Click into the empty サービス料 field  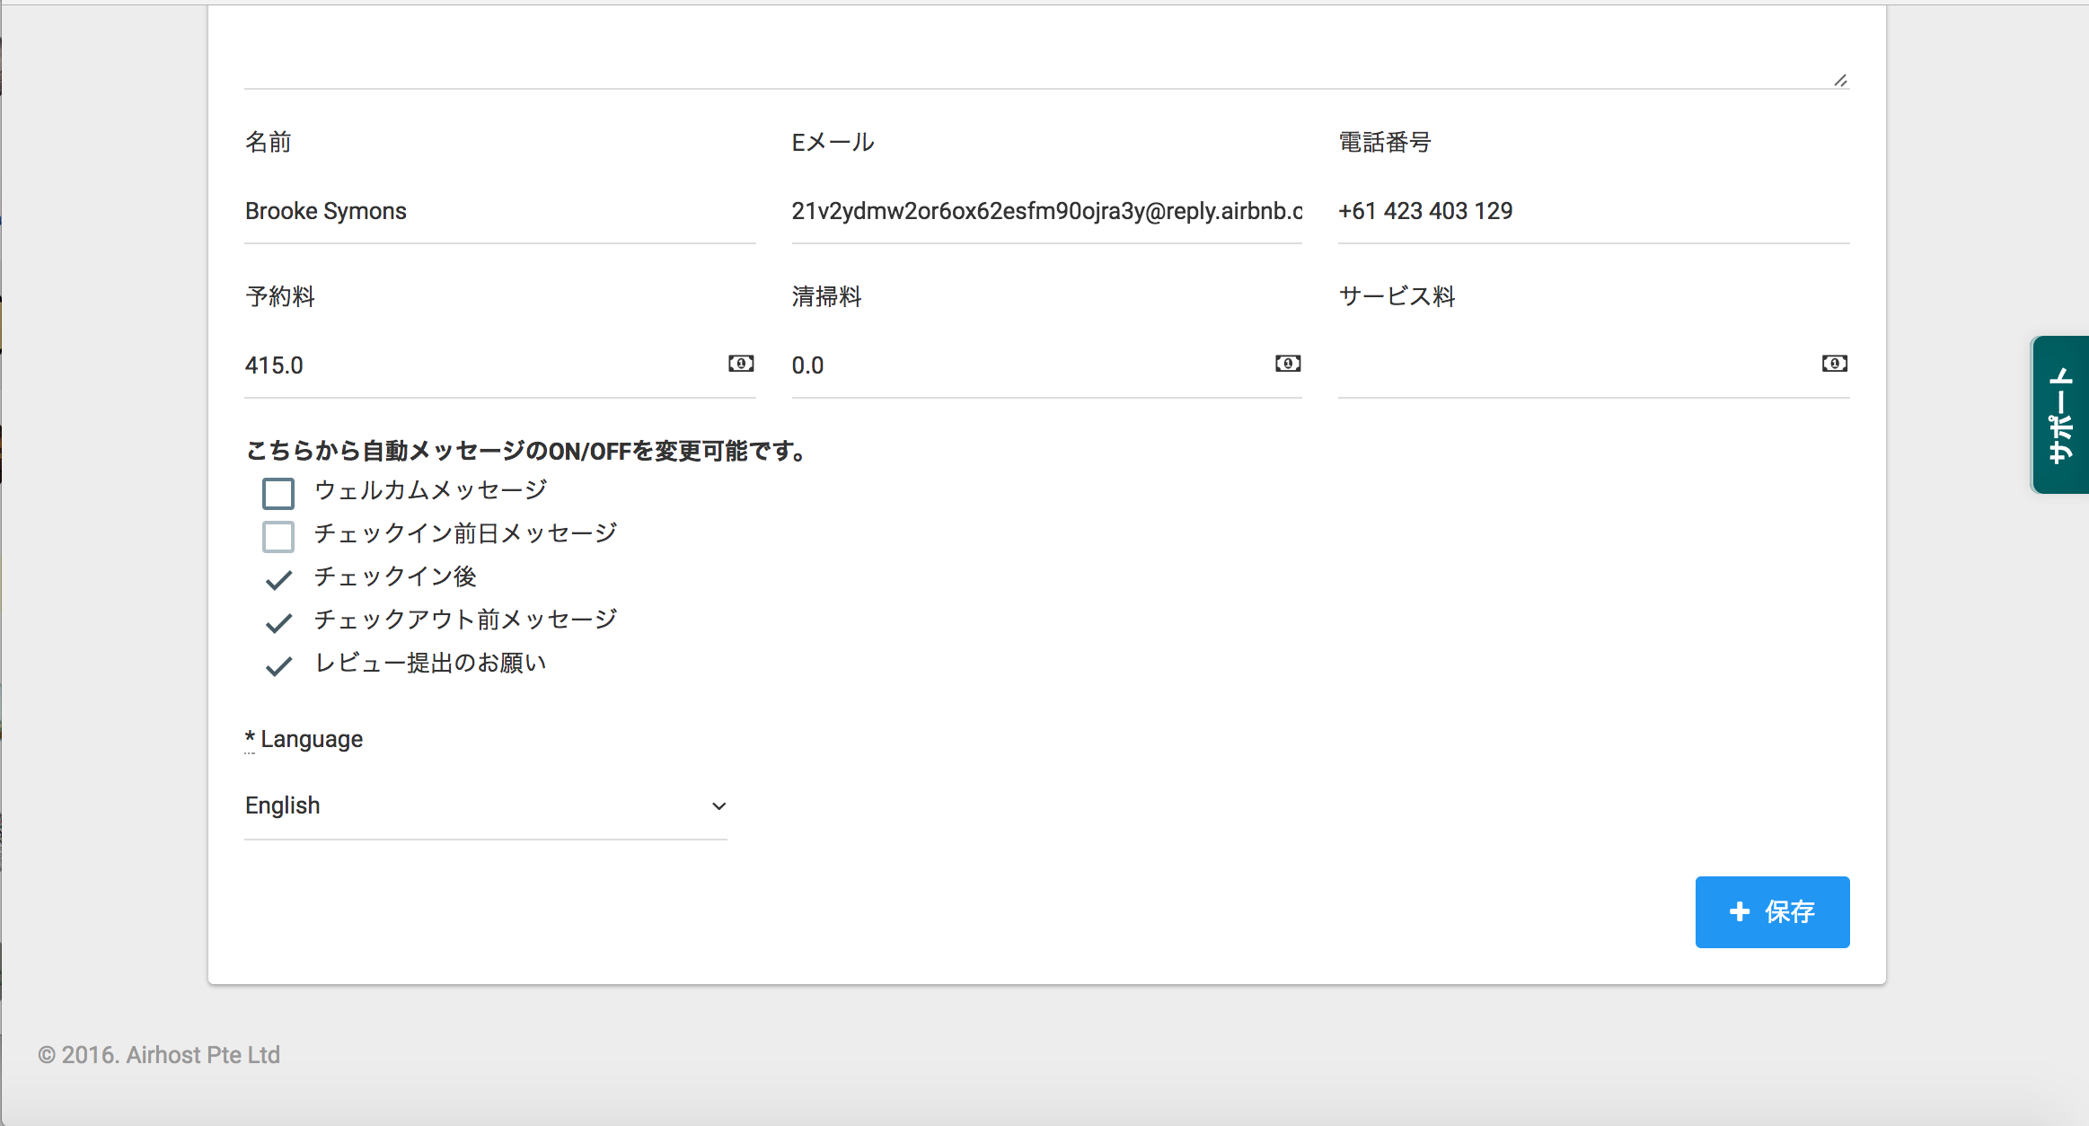click(1572, 365)
